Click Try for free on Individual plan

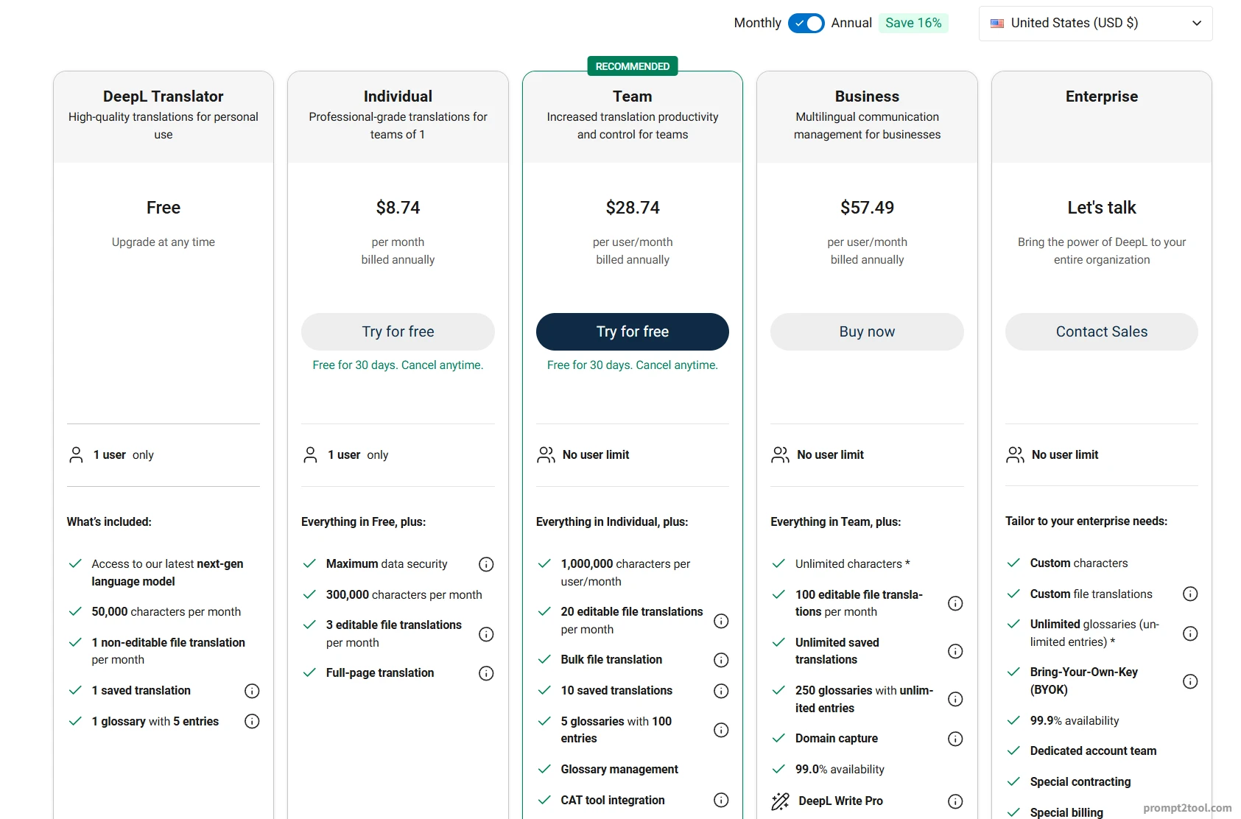(x=398, y=331)
